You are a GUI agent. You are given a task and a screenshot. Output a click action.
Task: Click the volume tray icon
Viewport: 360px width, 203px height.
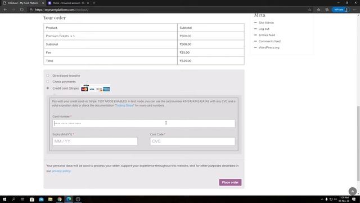(335, 199)
